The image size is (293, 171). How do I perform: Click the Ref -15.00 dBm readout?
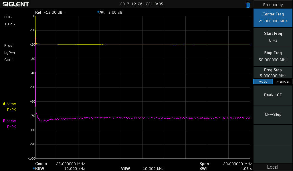tap(50, 13)
